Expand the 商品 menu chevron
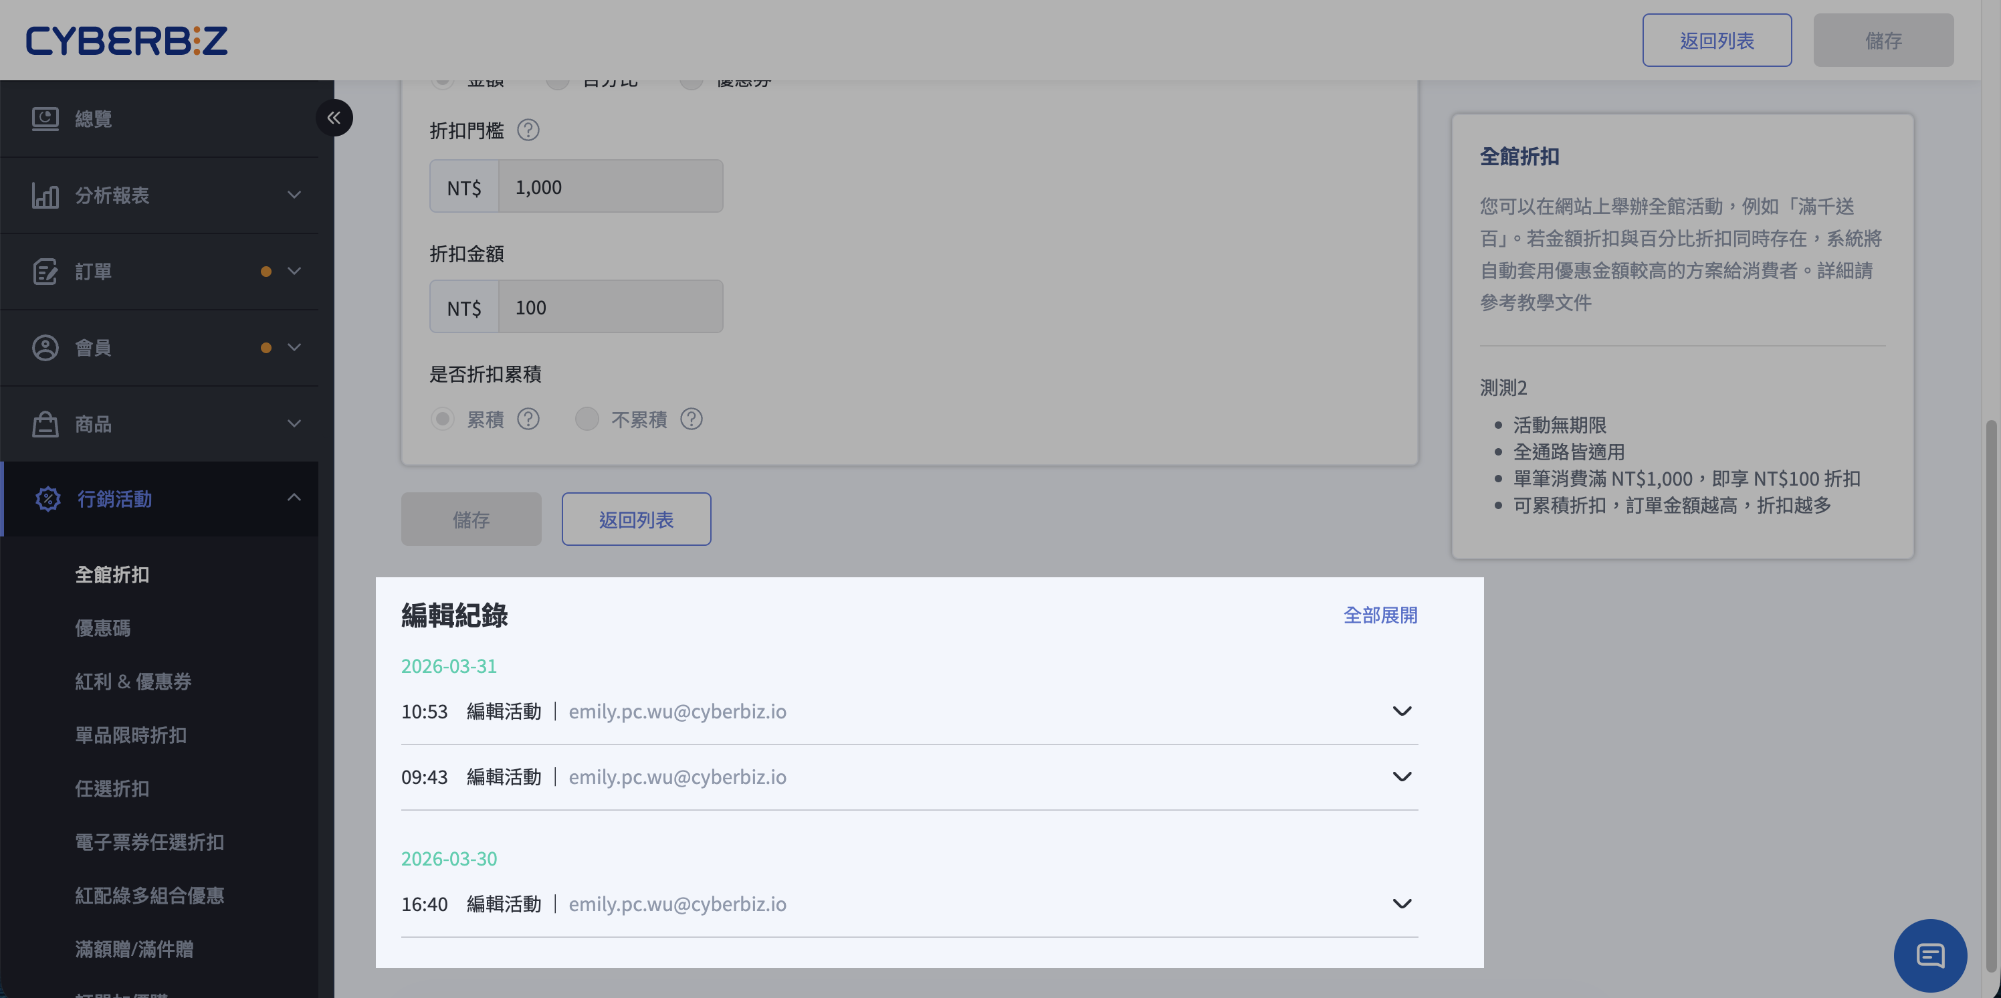Screen dimensions: 2001x998 (x=294, y=424)
